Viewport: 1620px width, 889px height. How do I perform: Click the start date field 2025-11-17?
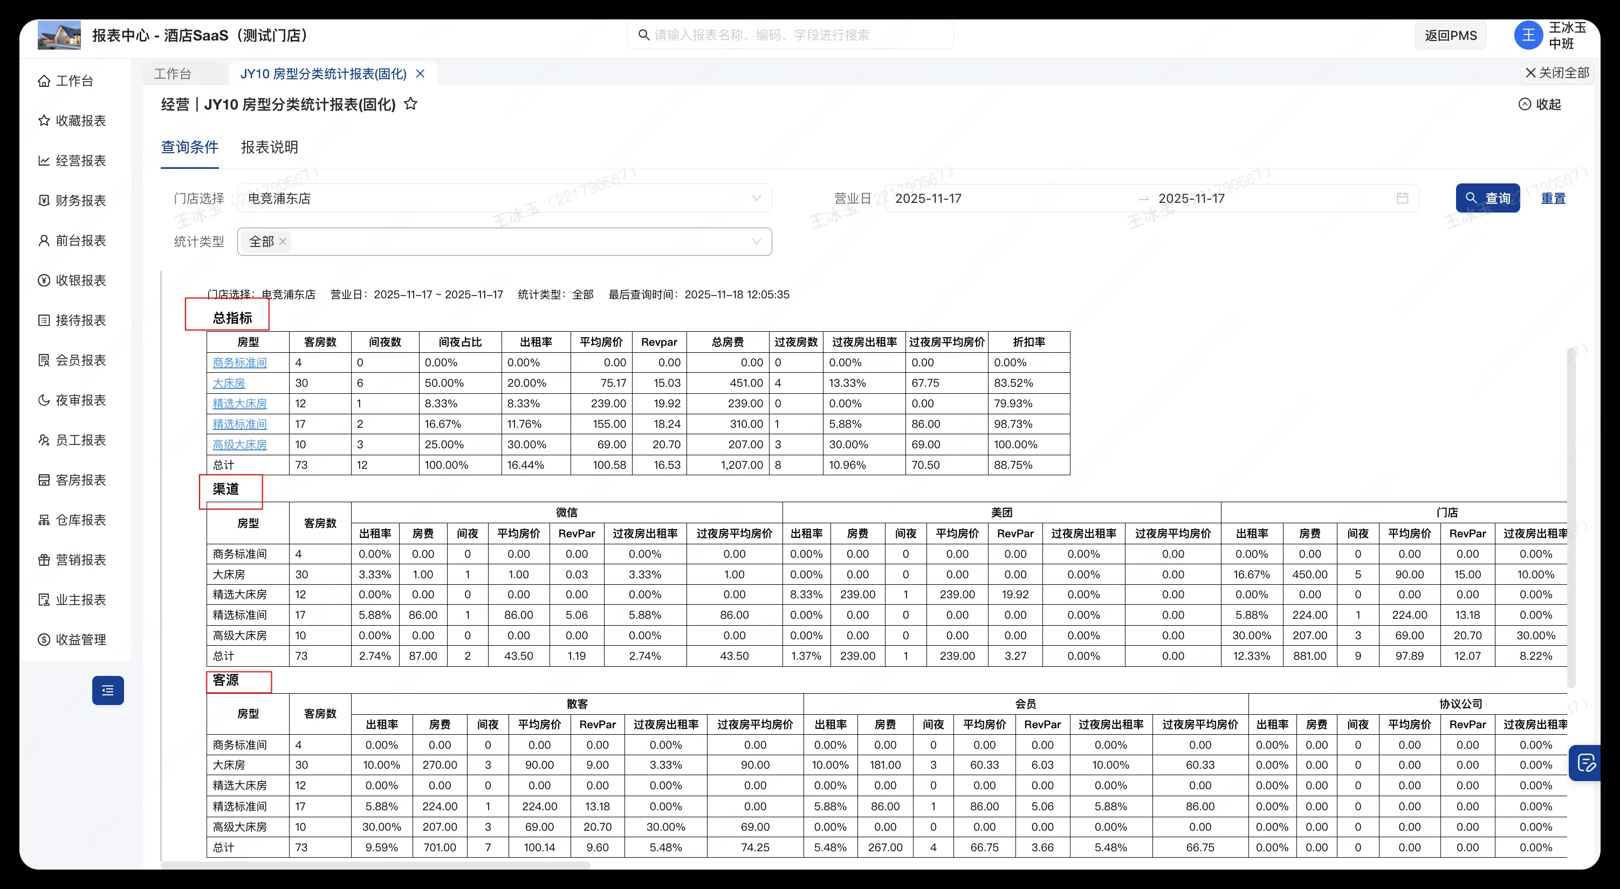point(928,198)
